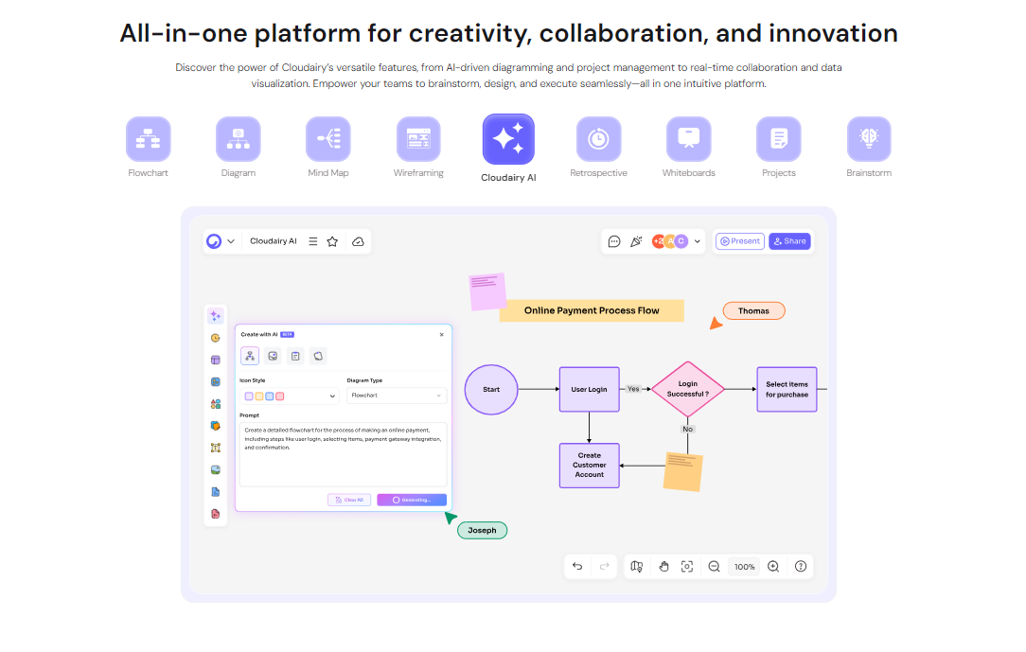This screenshot has width=1026, height=652.
Task: Select the Create Customer Account node
Action: coord(589,465)
